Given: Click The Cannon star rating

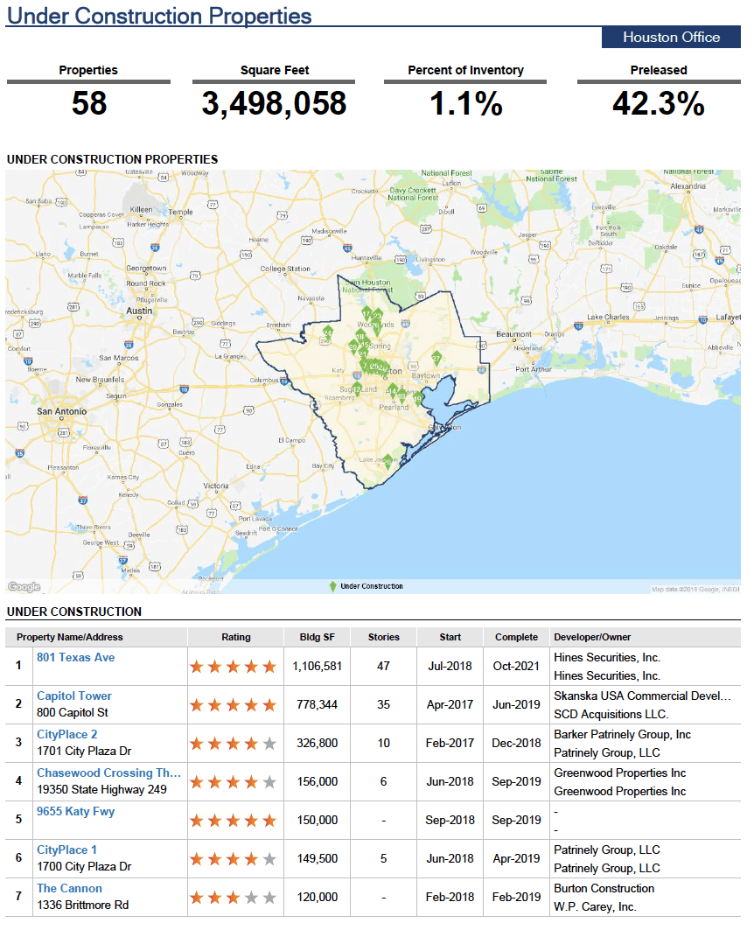Looking at the screenshot, I should [233, 898].
